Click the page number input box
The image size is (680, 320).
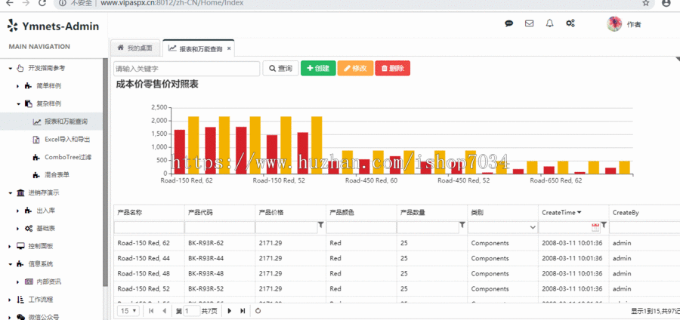[192, 310]
